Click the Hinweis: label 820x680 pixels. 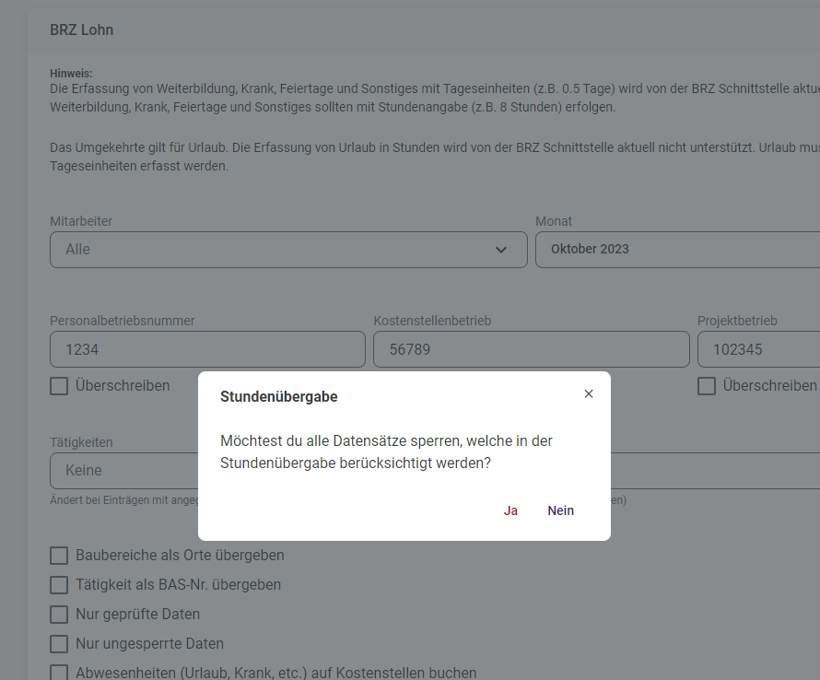(71, 74)
